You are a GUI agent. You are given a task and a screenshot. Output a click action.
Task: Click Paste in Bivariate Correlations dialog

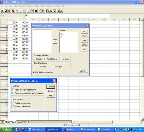pos(84,36)
